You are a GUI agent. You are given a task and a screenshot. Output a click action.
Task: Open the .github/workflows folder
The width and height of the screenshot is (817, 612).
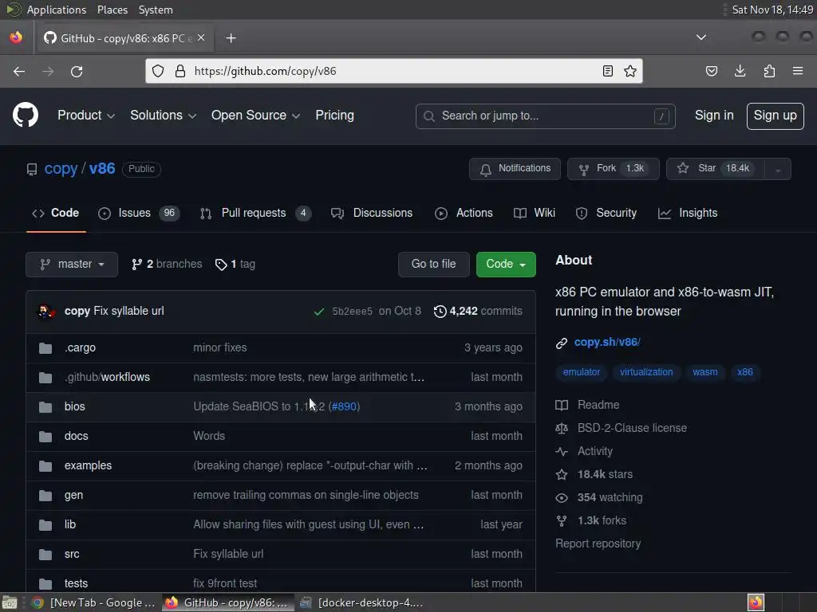pyautogui.click(x=108, y=377)
